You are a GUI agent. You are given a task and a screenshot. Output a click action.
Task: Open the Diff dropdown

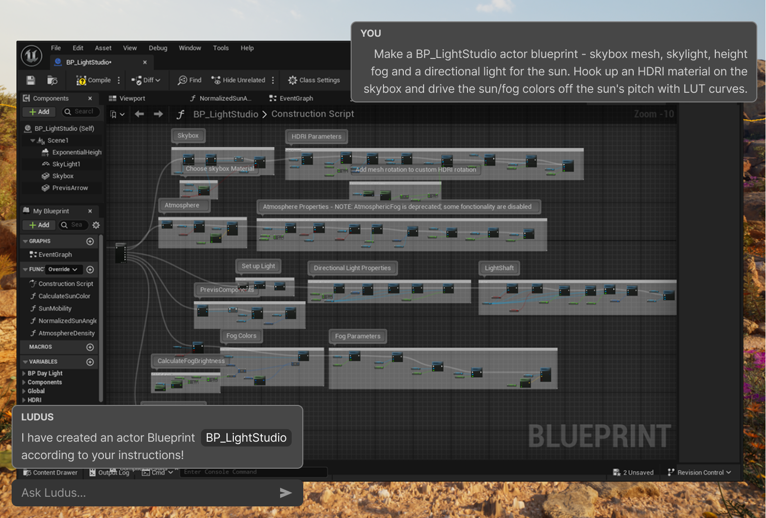(146, 80)
